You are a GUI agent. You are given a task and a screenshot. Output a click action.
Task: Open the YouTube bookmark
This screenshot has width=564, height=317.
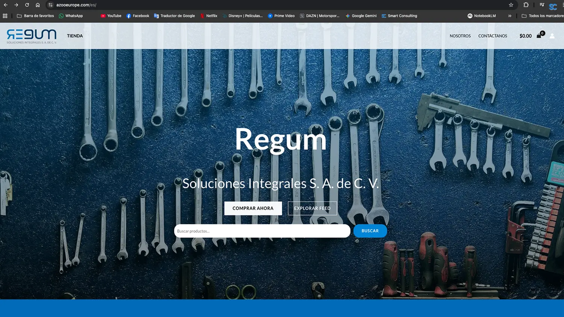click(111, 16)
